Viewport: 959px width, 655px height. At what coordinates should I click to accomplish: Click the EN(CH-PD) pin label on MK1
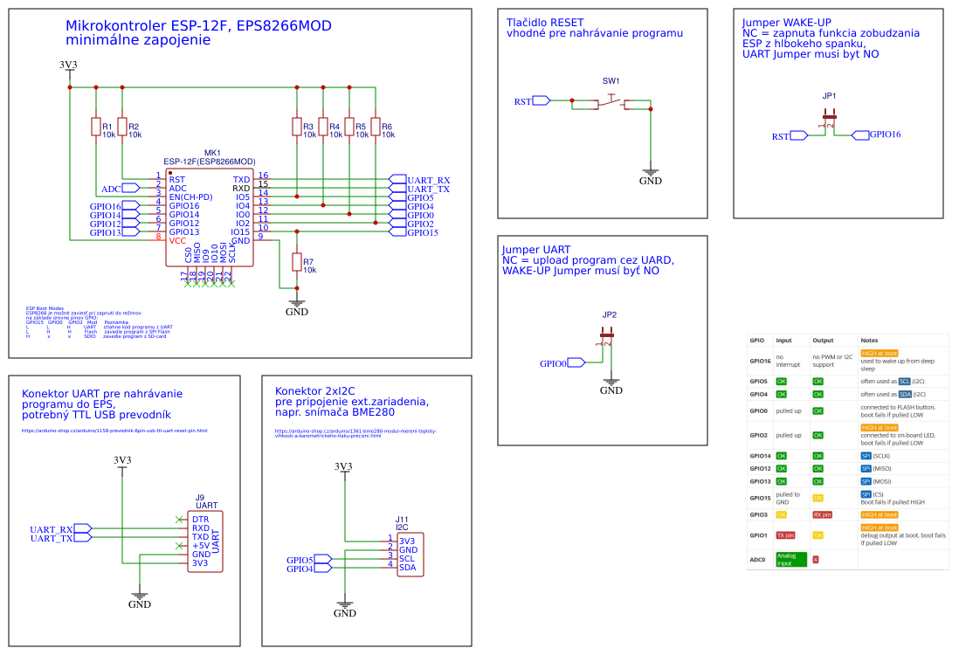tap(190, 196)
